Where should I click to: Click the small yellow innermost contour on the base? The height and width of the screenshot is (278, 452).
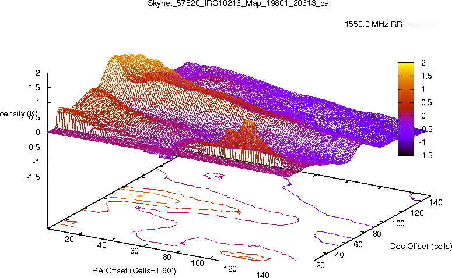139,196
